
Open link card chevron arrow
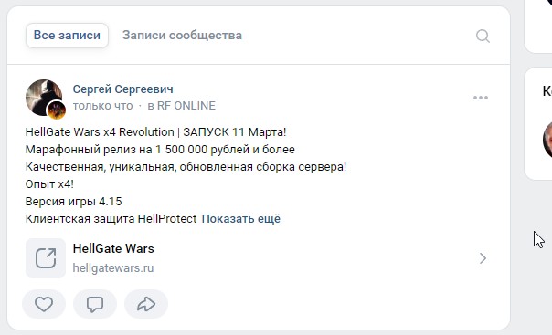point(483,258)
